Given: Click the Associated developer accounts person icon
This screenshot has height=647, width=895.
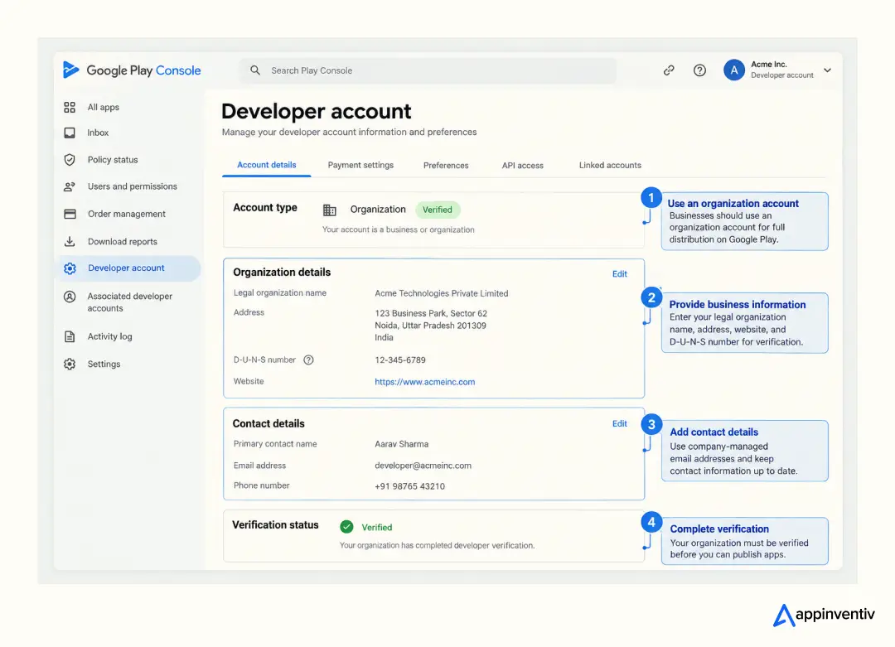Looking at the screenshot, I should 70,297.
